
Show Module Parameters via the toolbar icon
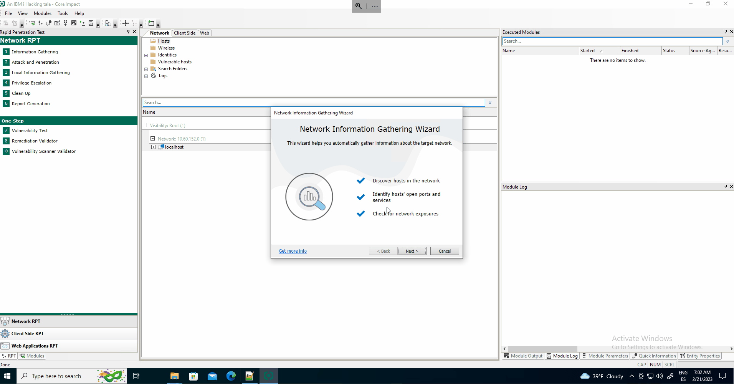65,23
